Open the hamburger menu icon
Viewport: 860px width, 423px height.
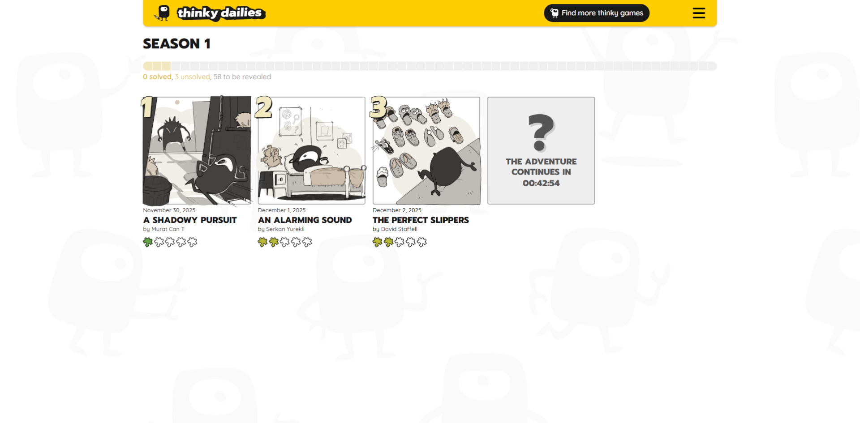pyautogui.click(x=699, y=13)
